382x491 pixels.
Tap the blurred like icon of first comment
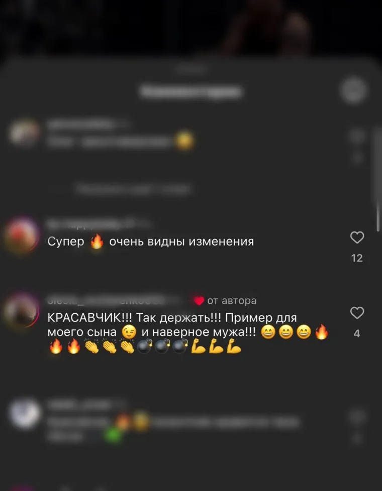(357, 136)
